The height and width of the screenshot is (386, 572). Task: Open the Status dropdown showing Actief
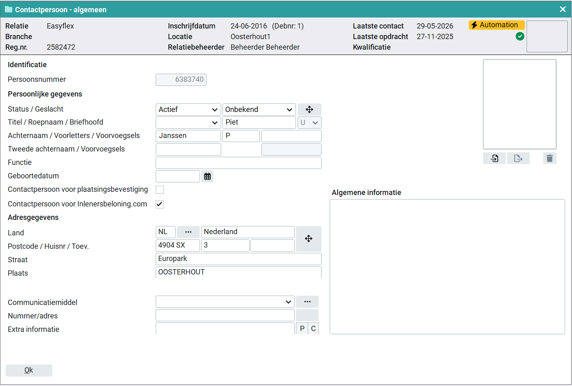point(188,110)
